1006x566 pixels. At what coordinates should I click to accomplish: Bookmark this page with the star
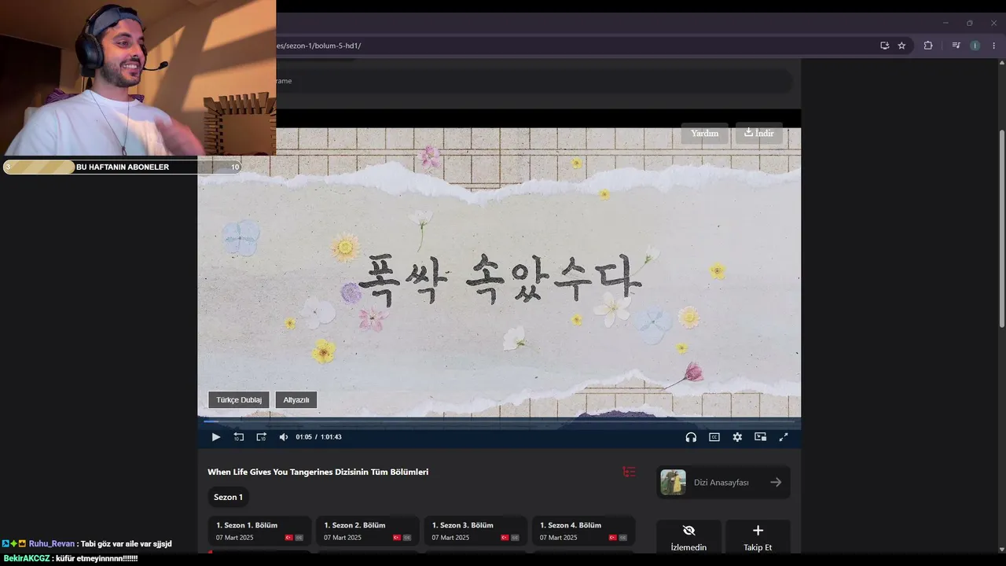coord(901,46)
